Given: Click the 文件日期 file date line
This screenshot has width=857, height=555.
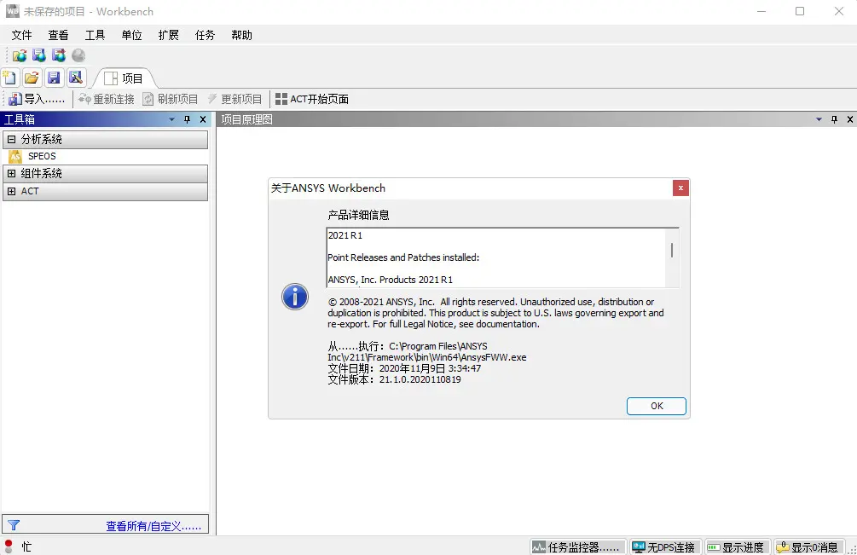Looking at the screenshot, I should point(404,369).
